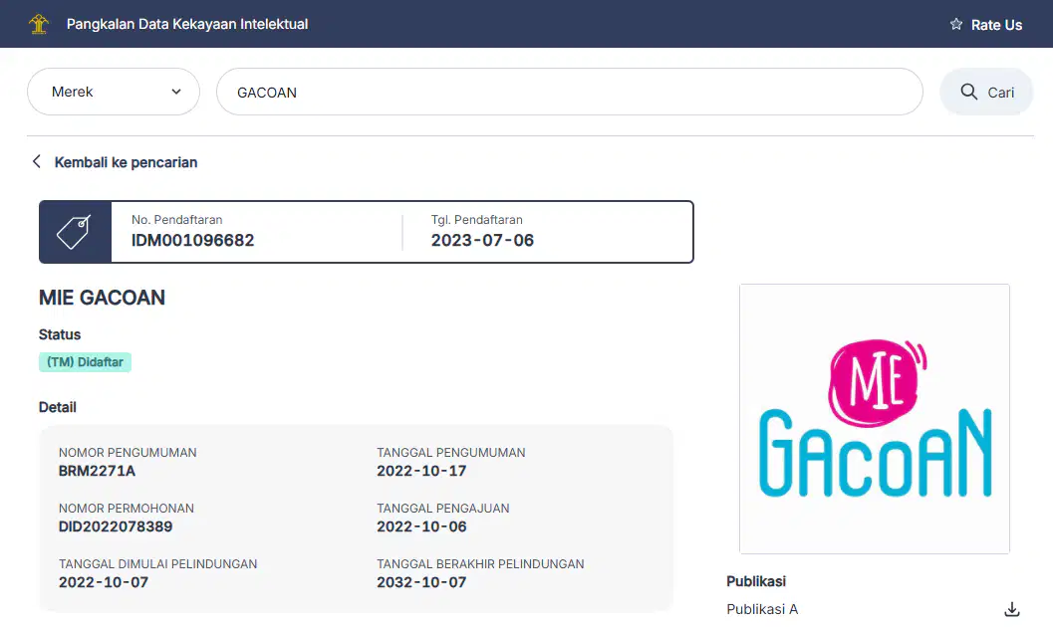Select application number DID2022078389
1053x627 pixels.
tap(116, 526)
